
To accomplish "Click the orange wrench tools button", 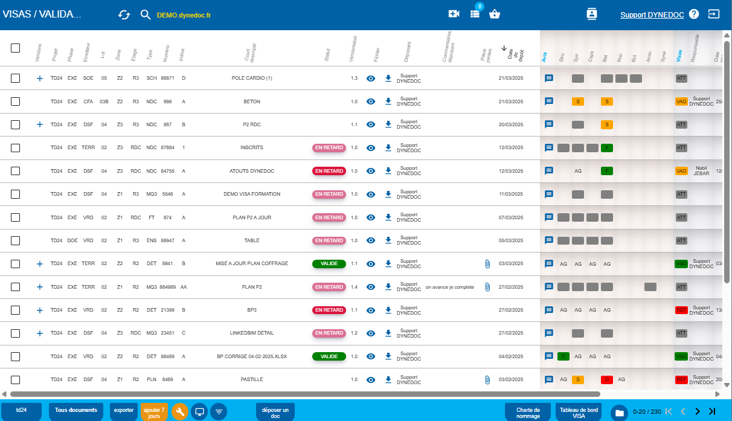I will (x=179, y=411).
